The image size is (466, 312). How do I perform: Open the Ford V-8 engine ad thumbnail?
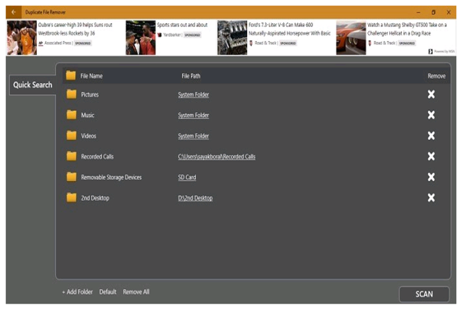232,38
